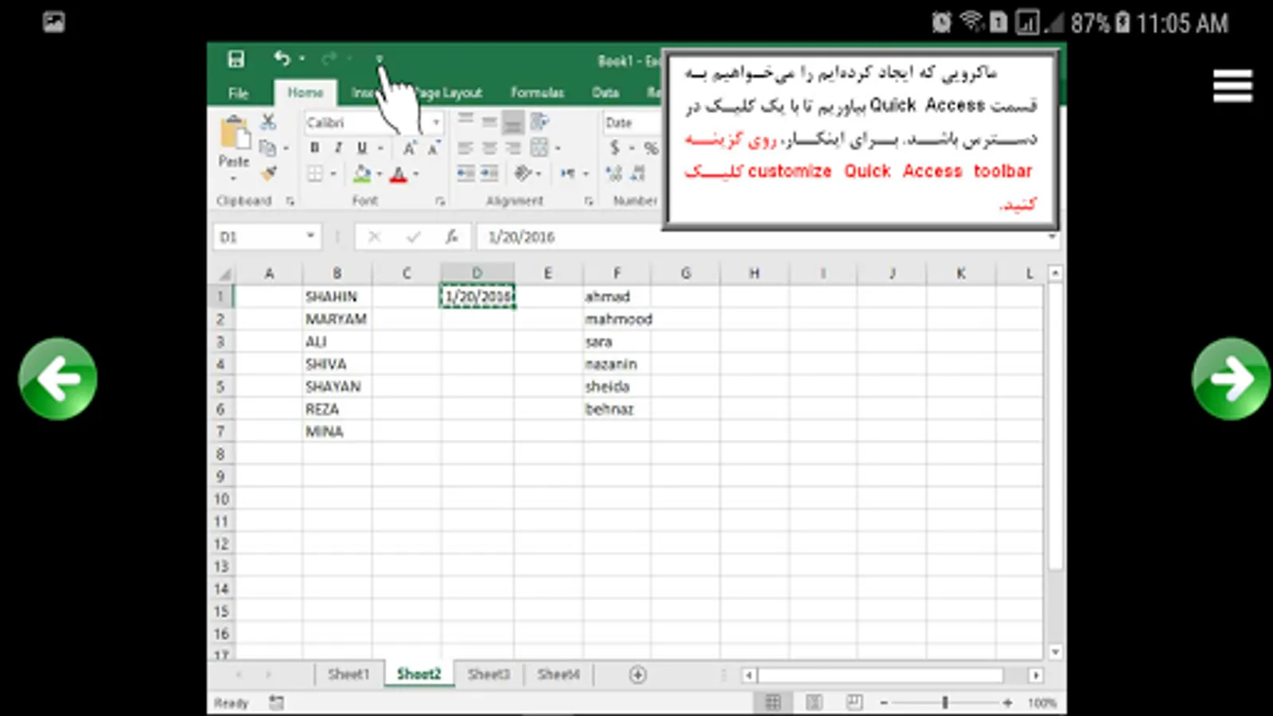Expand the font color dropdown arrow
Image resolution: width=1273 pixels, height=716 pixels.
click(416, 174)
